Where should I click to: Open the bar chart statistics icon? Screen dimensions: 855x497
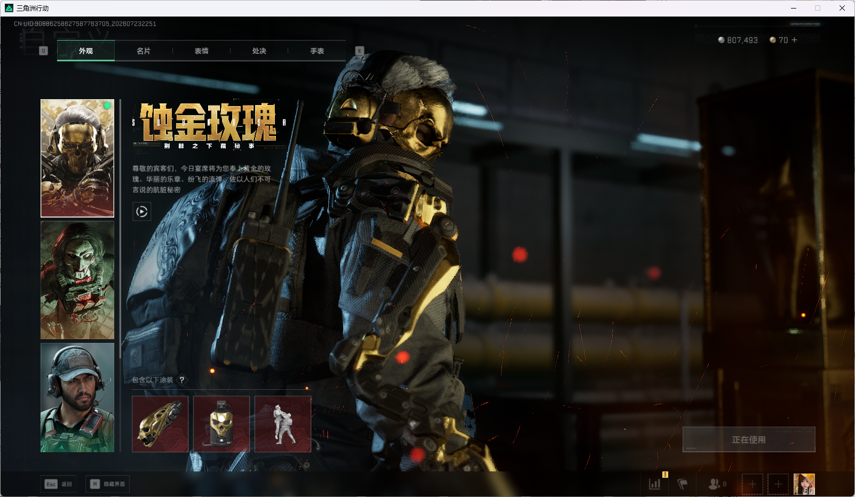coord(655,484)
